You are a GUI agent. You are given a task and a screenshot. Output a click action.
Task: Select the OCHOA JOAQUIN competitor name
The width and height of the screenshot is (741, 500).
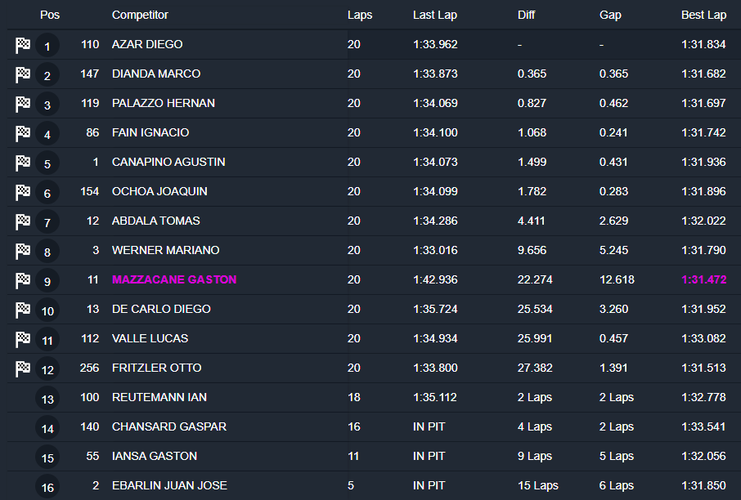pos(159,191)
